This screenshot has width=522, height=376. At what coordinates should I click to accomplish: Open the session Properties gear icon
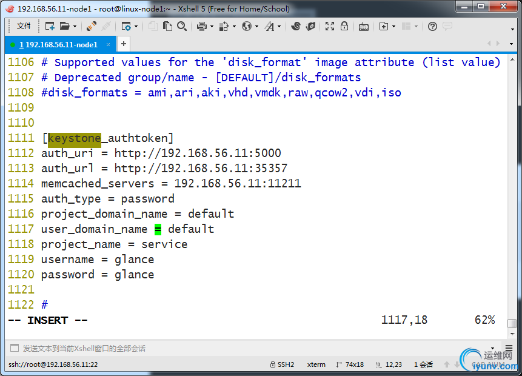click(x=126, y=26)
